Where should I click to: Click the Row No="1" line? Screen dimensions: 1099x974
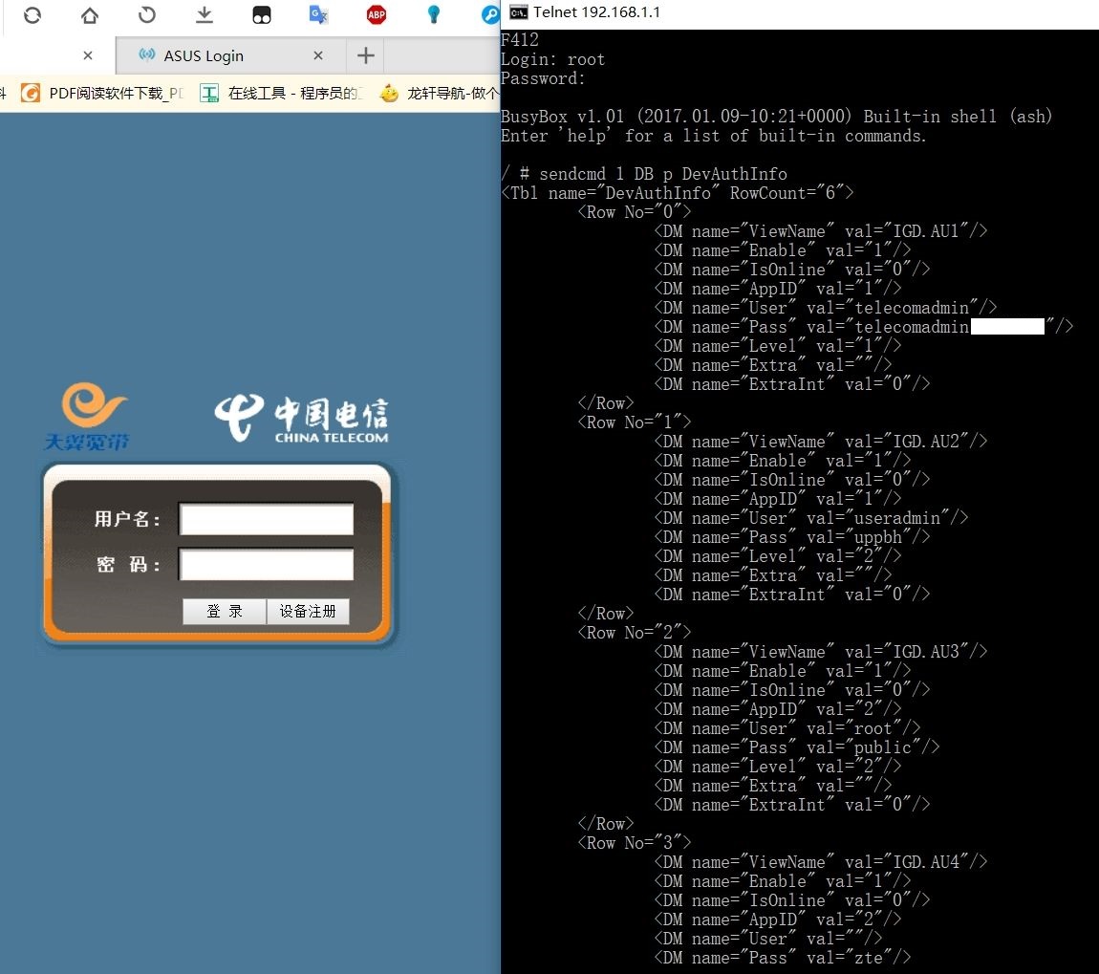(x=635, y=422)
